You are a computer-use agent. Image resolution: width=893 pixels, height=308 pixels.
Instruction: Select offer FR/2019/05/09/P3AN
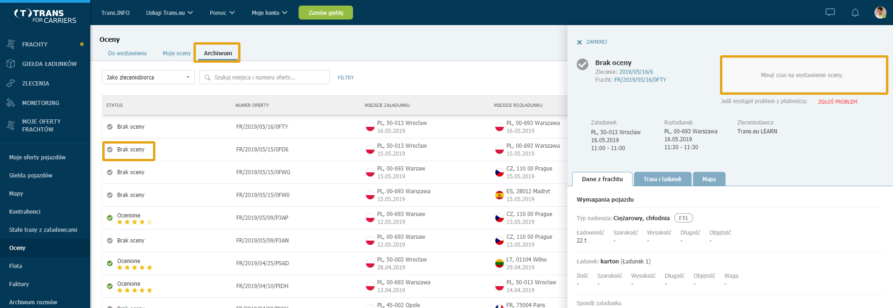(x=262, y=241)
